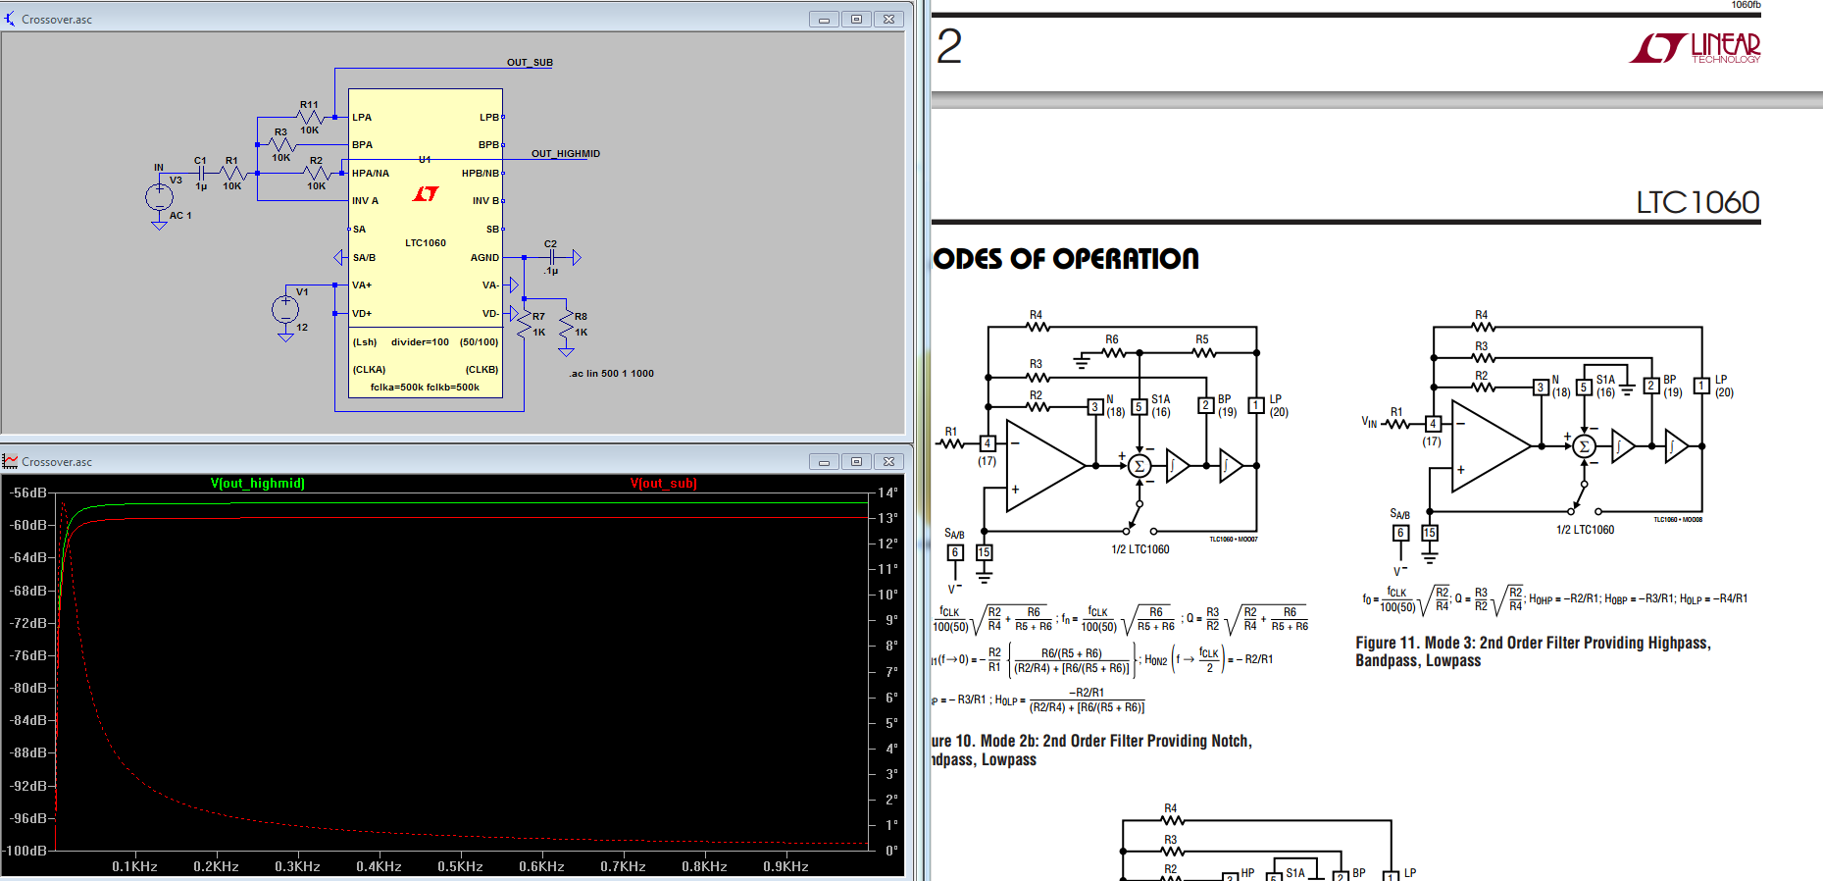This screenshot has width=1823, height=881.
Task: Restore the schematic Crossover.asc window
Action: [856, 19]
